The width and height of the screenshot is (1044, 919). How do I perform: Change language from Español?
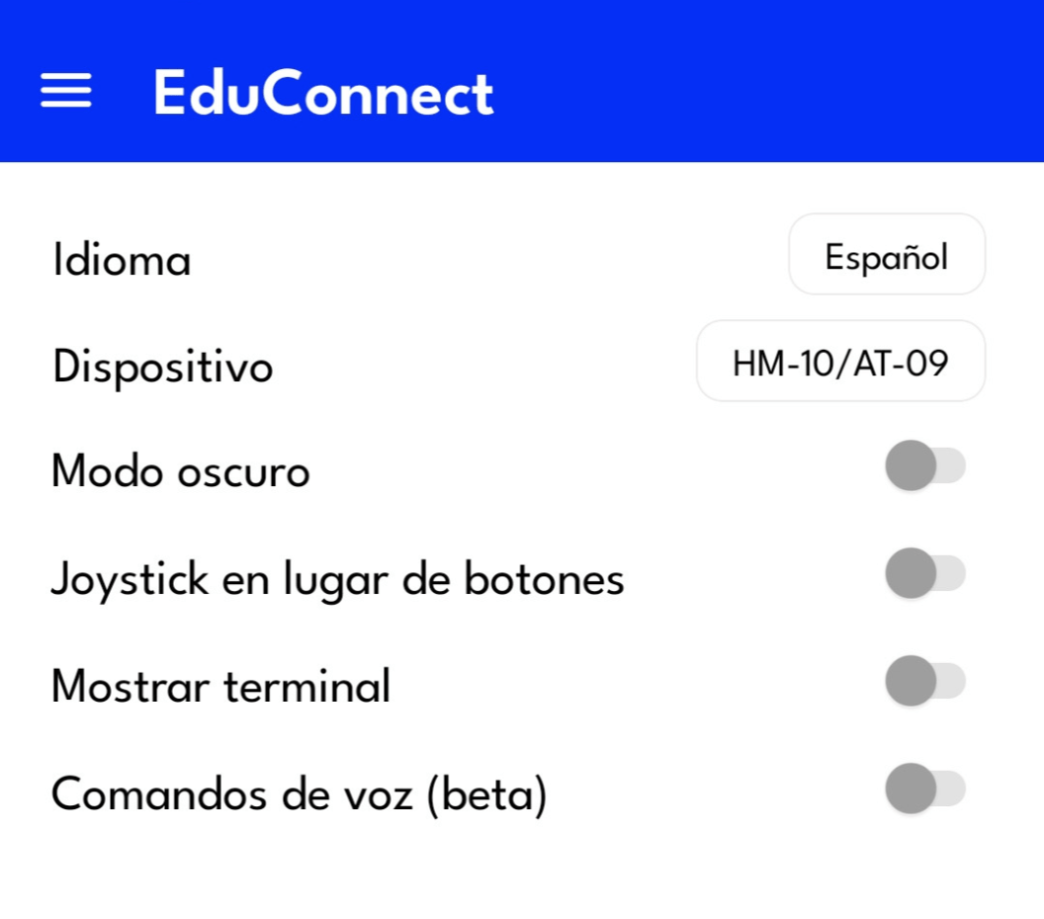886,254
